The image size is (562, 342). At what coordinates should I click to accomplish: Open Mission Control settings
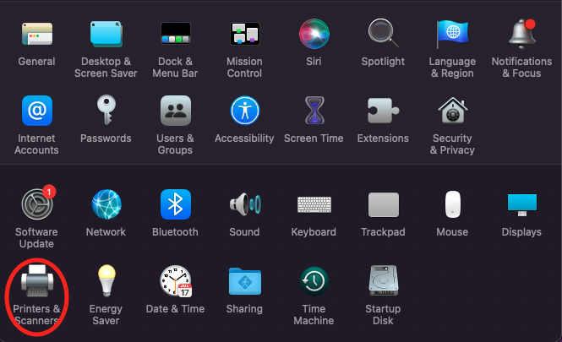coord(245,34)
